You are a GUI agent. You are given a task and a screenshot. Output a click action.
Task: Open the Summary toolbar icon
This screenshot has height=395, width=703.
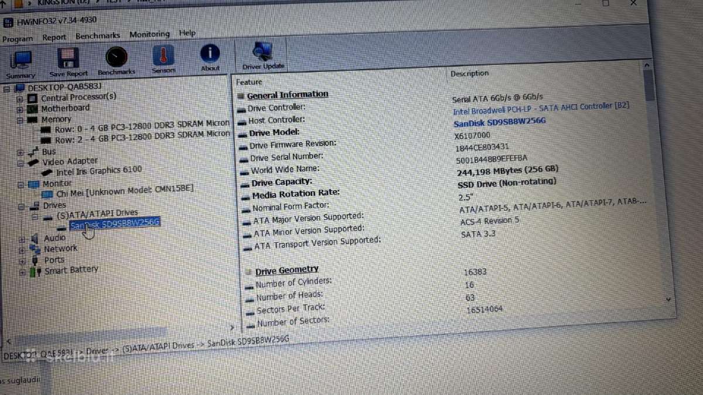[x=22, y=61]
